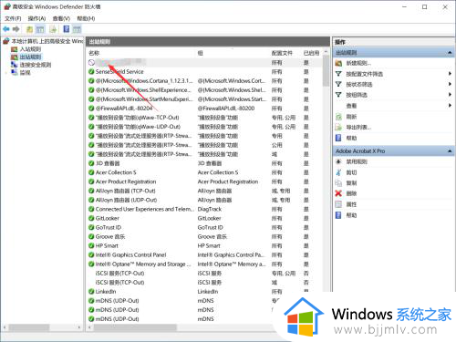Image resolution: width=456 pixels, height=342 pixels.
Task: Open the 操作(A) menu
Action: 36,19
